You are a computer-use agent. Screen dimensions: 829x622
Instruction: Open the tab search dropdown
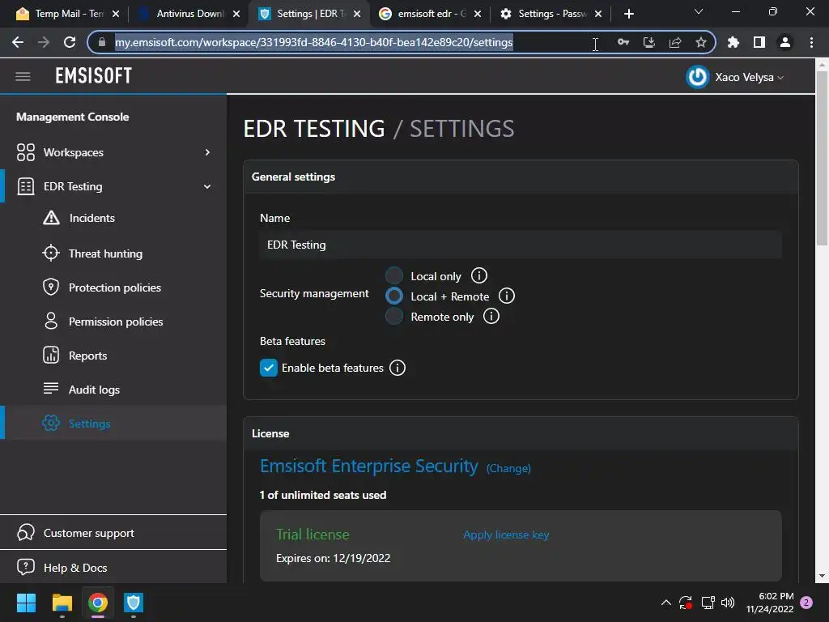tap(699, 11)
